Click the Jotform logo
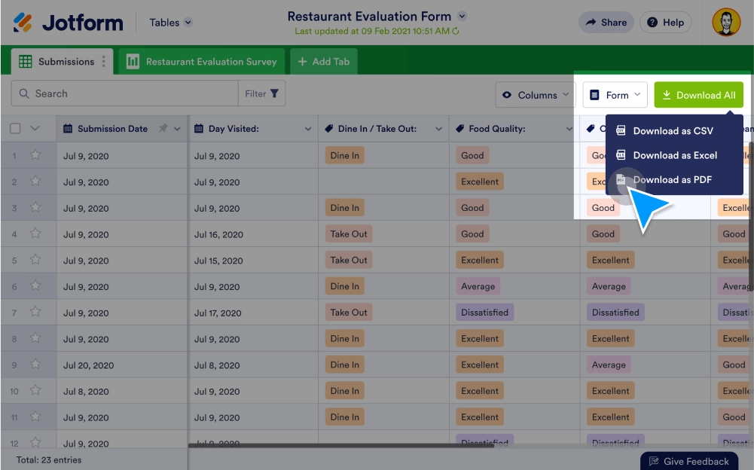Image resolution: width=754 pixels, height=470 pixels. coord(68,22)
